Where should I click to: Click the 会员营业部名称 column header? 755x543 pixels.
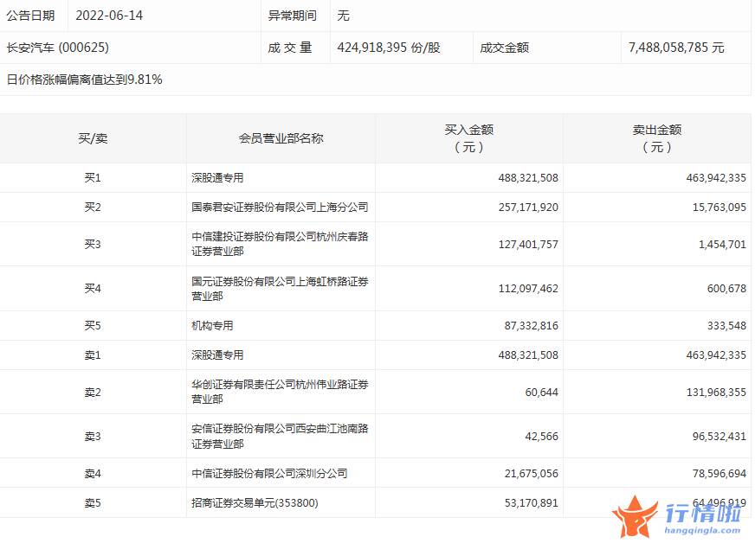tap(281, 138)
